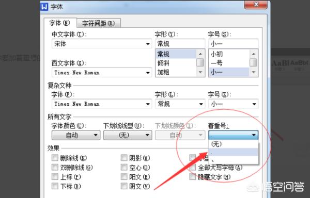Select 一号 in the 字号 list
Image resolution: width=310 pixels, height=198 pixels.
229,63
